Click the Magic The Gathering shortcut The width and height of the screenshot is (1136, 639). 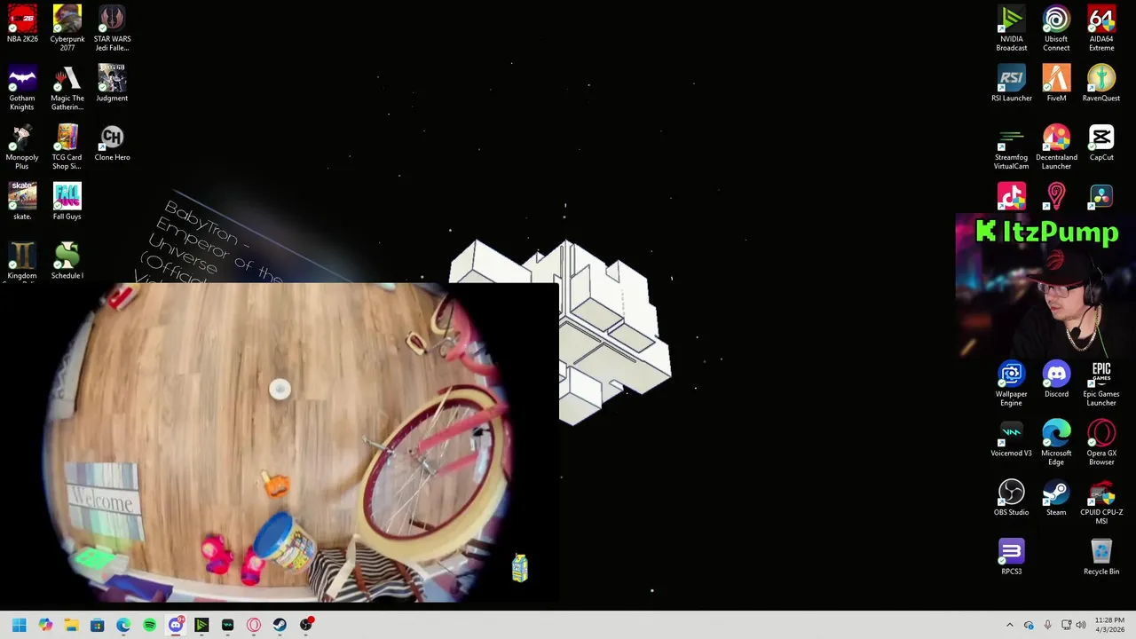click(67, 87)
